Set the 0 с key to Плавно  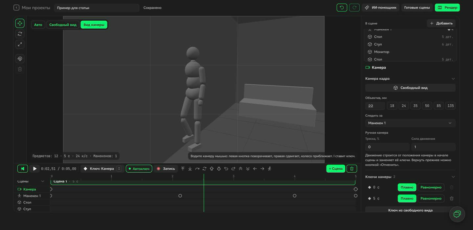point(407,187)
